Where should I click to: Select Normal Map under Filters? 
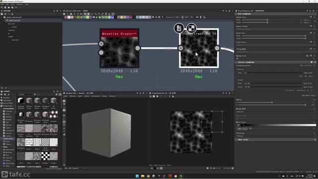(x=8, y=163)
